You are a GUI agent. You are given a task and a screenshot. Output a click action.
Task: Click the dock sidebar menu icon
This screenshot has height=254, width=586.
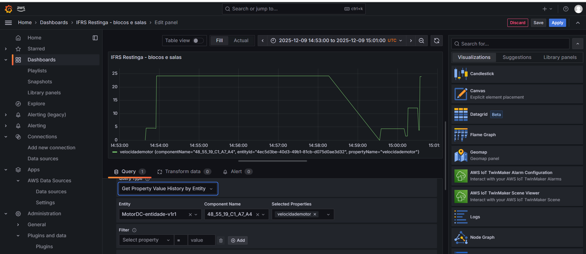point(95,38)
